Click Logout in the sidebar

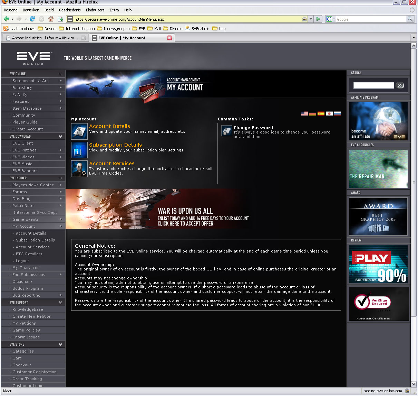(x=22, y=261)
